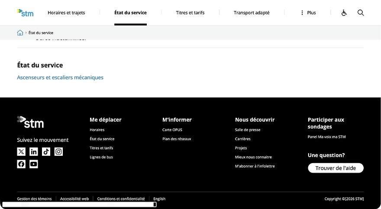This screenshot has width=381, height=209.
Task: Go home via breadcrumb house icon
Action: (20, 32)
